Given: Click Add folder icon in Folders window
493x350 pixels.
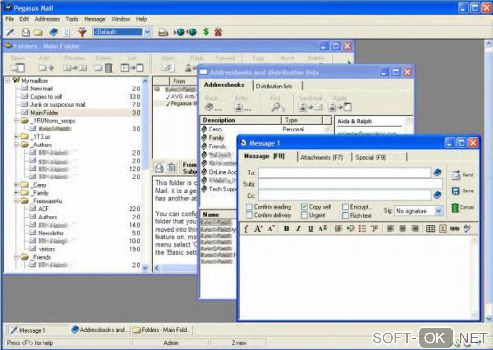Looking at the screenshot, I should click(x=46, y=68).
